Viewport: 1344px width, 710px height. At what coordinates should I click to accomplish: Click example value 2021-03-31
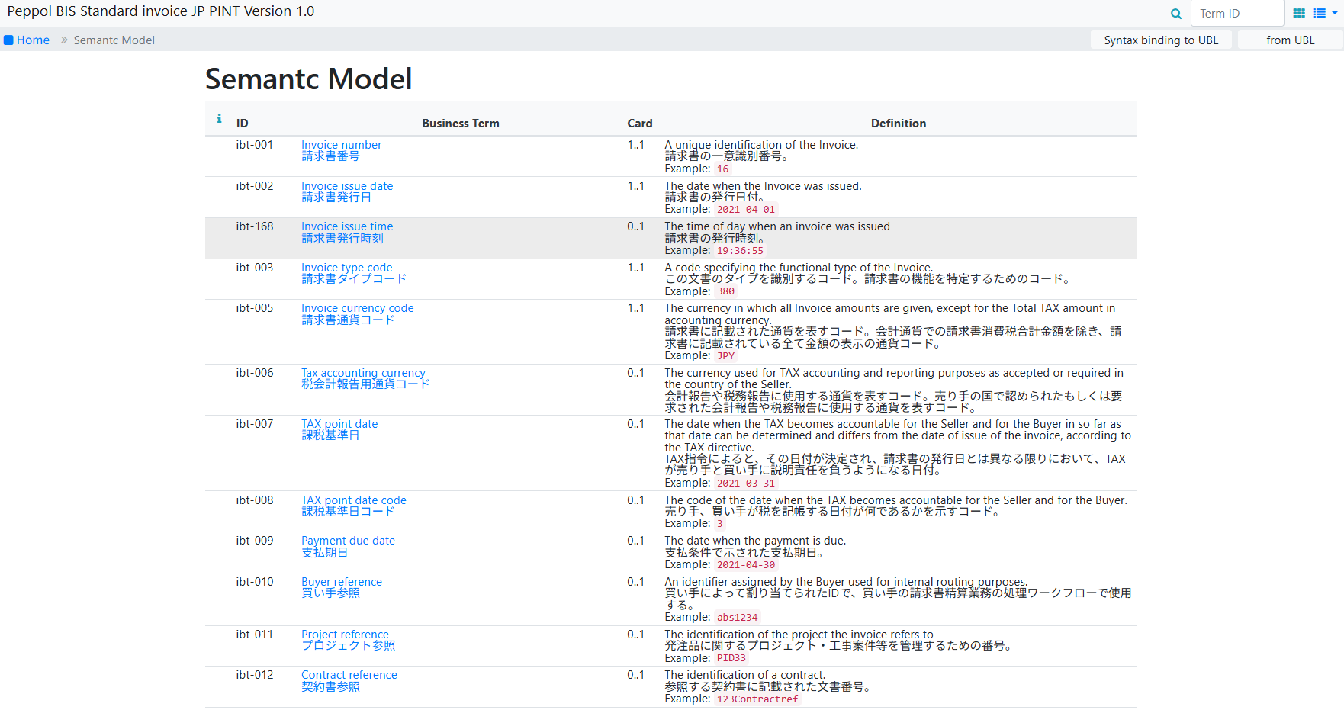(x=745, y=484)
